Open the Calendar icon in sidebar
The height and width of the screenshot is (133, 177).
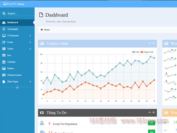point(4,62)
